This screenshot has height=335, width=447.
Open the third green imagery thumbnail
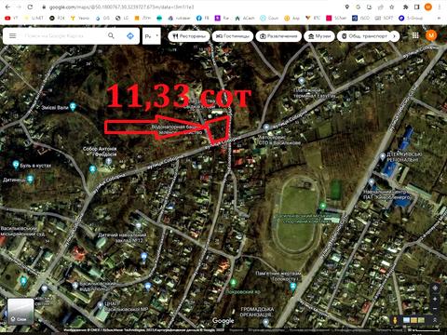pos(421,320)
